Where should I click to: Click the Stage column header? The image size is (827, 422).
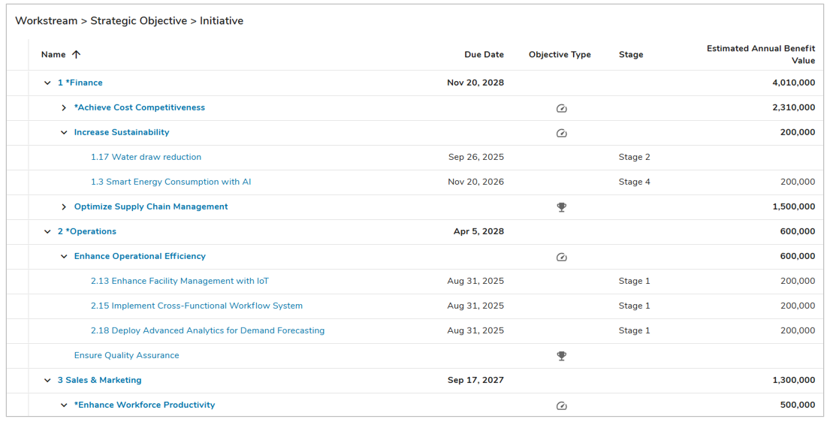pyautogui.click(x=631, y=55)
